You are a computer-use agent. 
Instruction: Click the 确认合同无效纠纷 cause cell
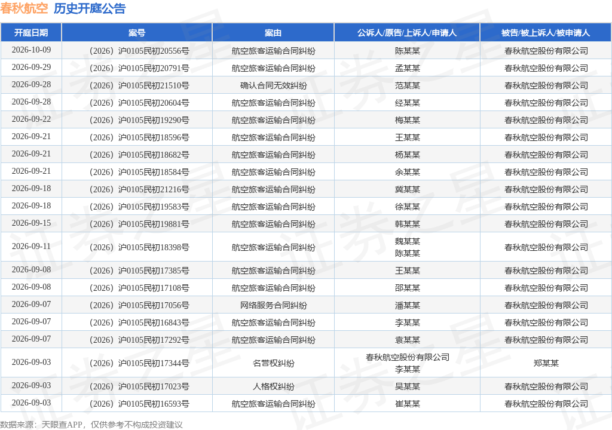273,85
